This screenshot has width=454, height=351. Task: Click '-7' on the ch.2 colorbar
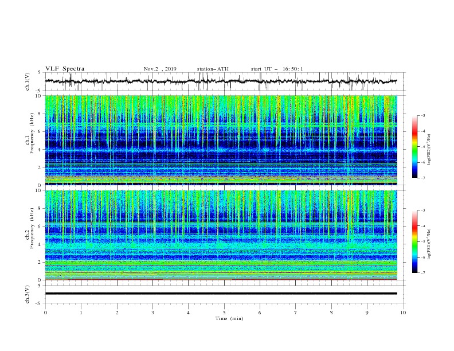point(422,272)
